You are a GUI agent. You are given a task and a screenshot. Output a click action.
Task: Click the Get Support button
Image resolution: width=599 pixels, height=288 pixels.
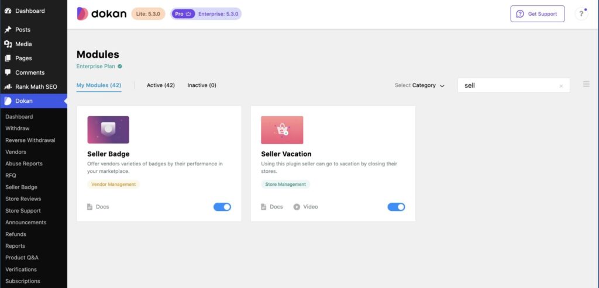tap(538, 14)
